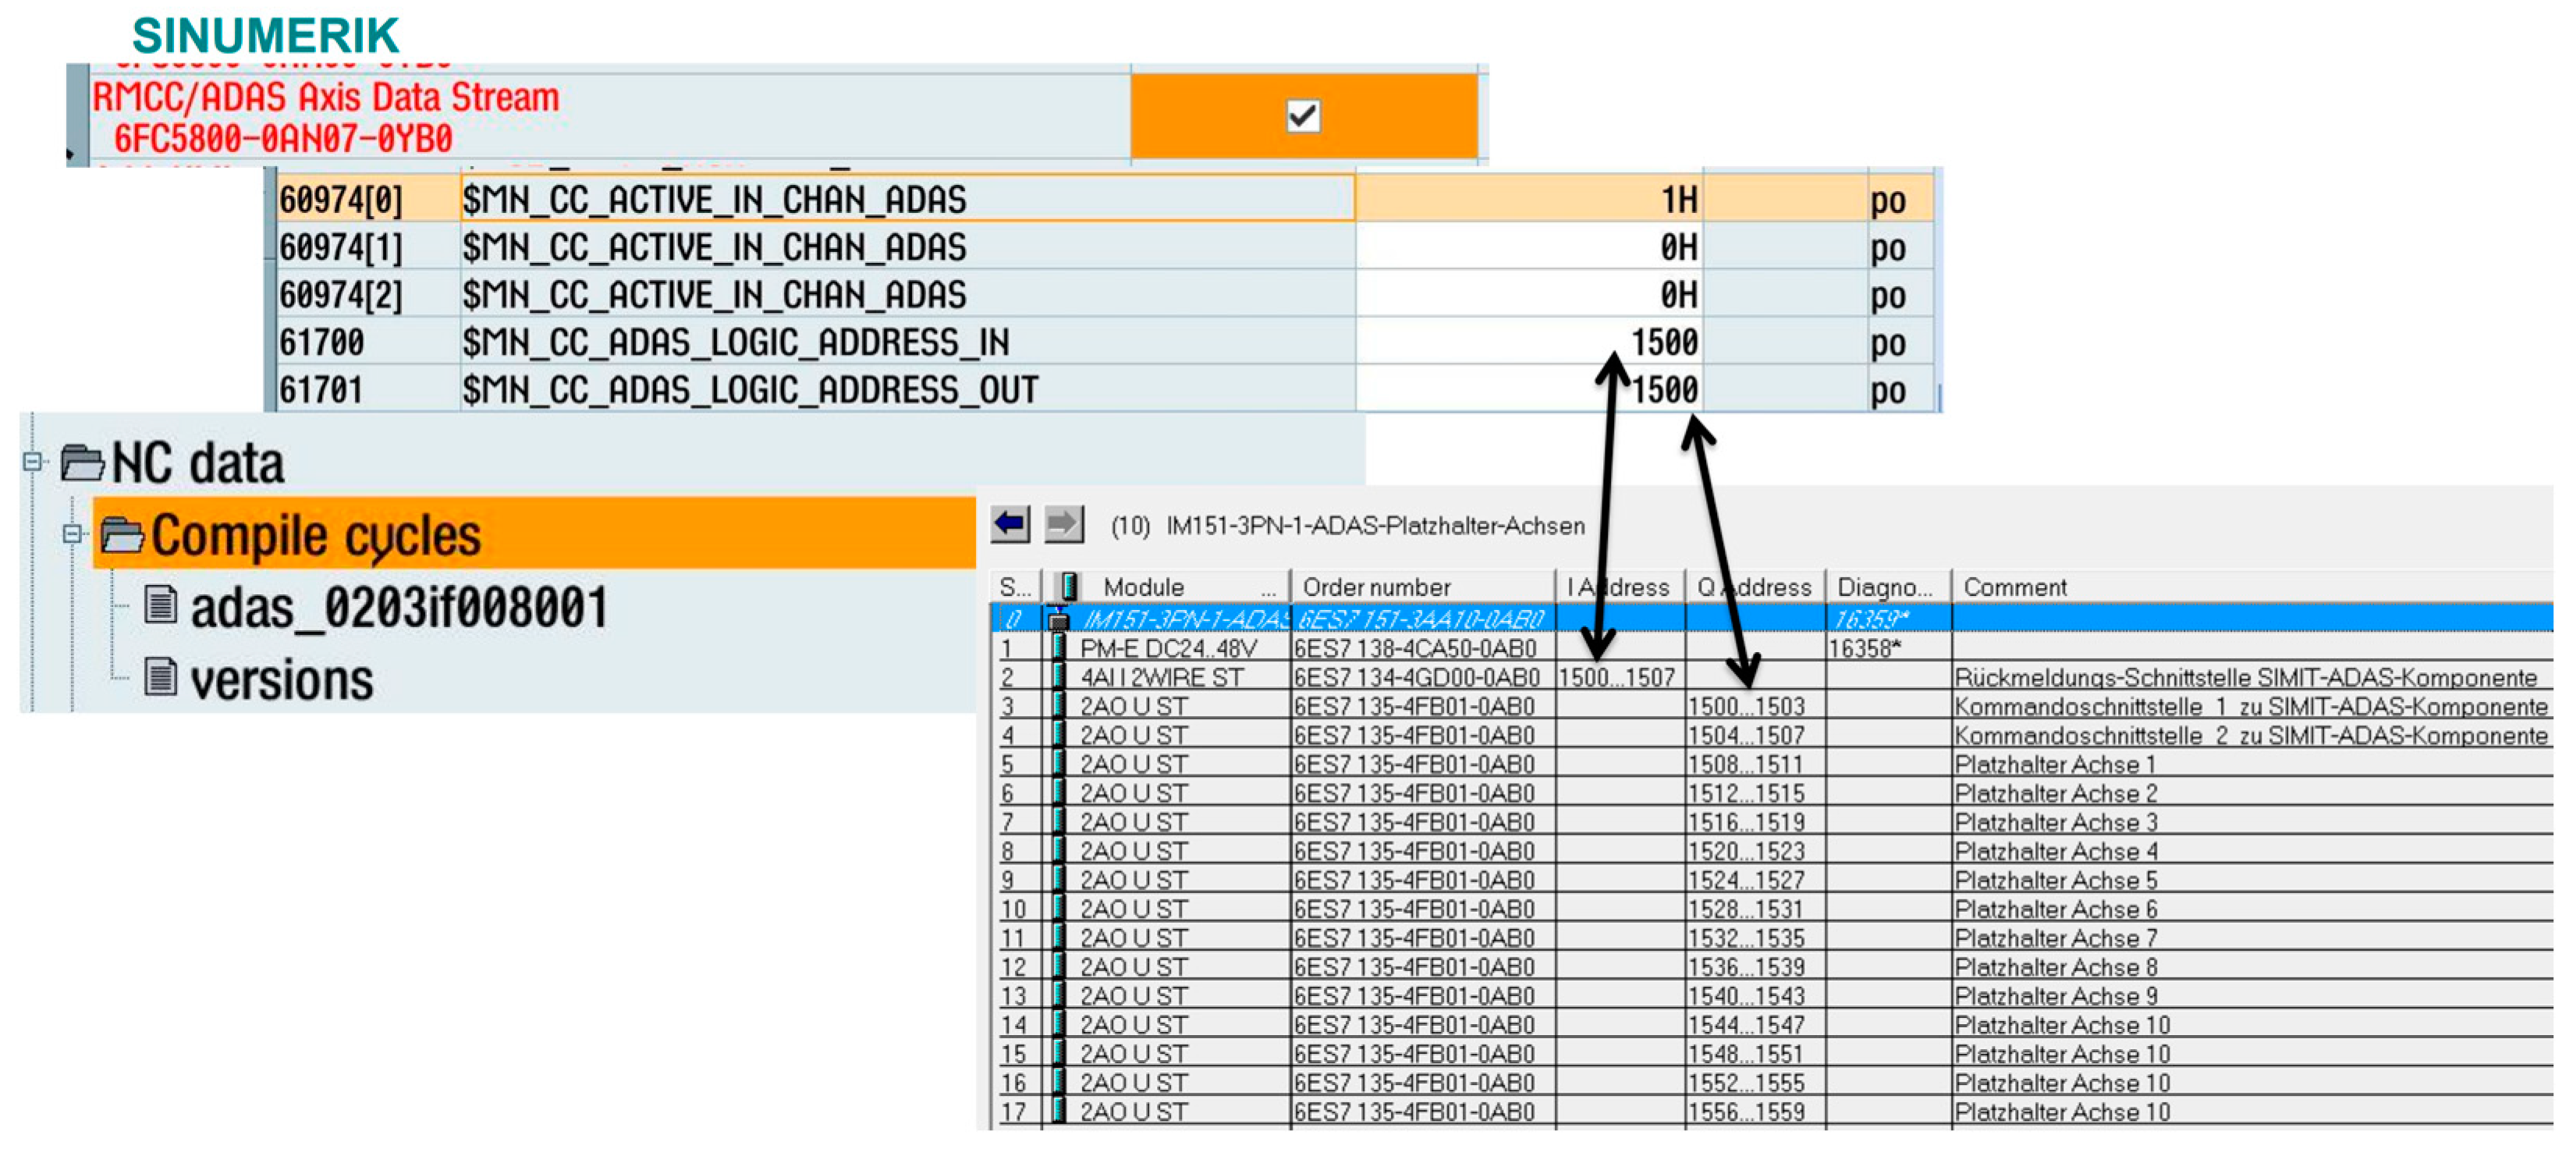Click the IM151-3PN head module icon in row 0
The width and height of the screenshot is (2576, 1156).
pyautogui.click(x=1057, y=620)
